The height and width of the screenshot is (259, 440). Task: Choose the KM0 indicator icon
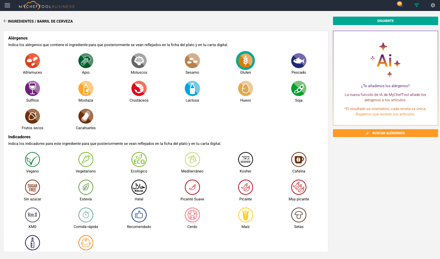click(x=32, y=215)
